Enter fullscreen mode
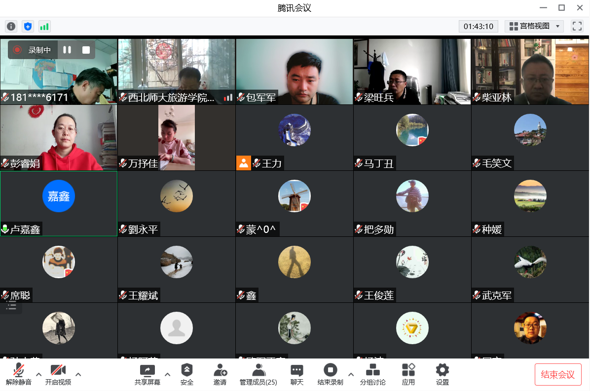Viewport: 590px width, 391px height. click(577, 26)
